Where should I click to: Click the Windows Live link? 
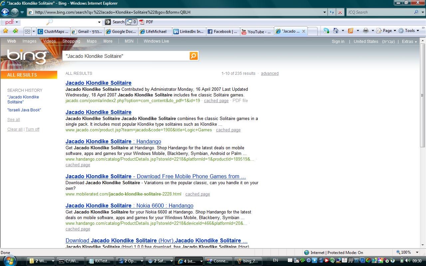[x=156, y=41]
